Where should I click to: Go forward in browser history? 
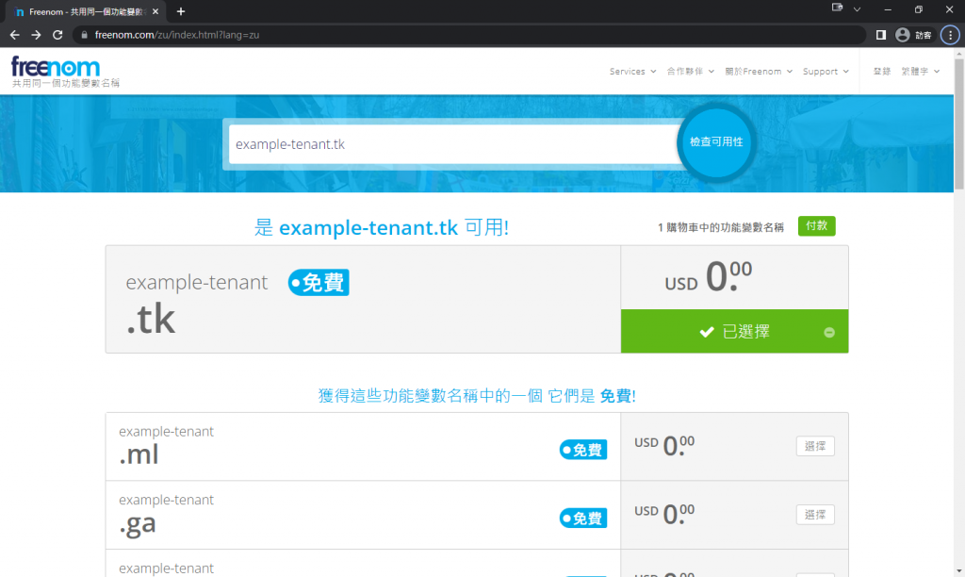coord(37,35)
